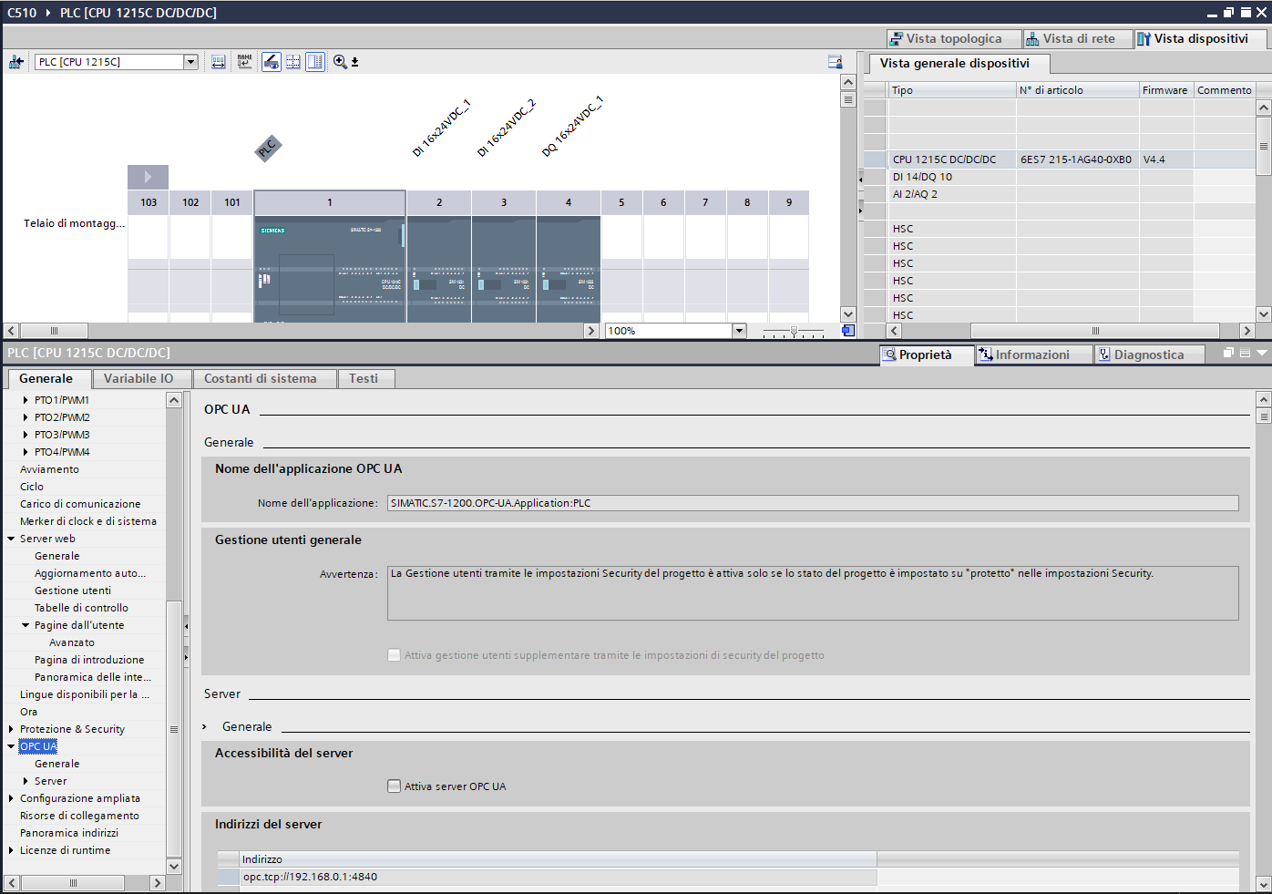The image size is (1272, 894).
Task: Click the save window layout icon in the device toolbar
Action: click(x=835, y=62)
